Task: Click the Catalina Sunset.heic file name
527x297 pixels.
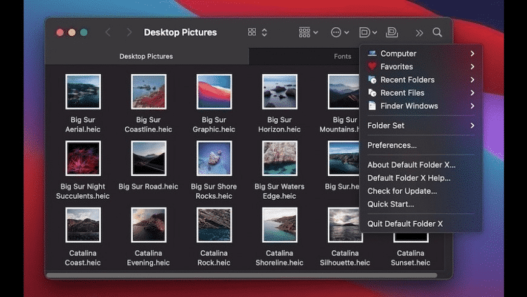Action: click(x=410, y=258)
